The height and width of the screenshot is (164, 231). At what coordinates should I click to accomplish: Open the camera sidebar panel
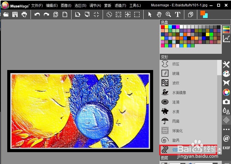tap(226, 102)
